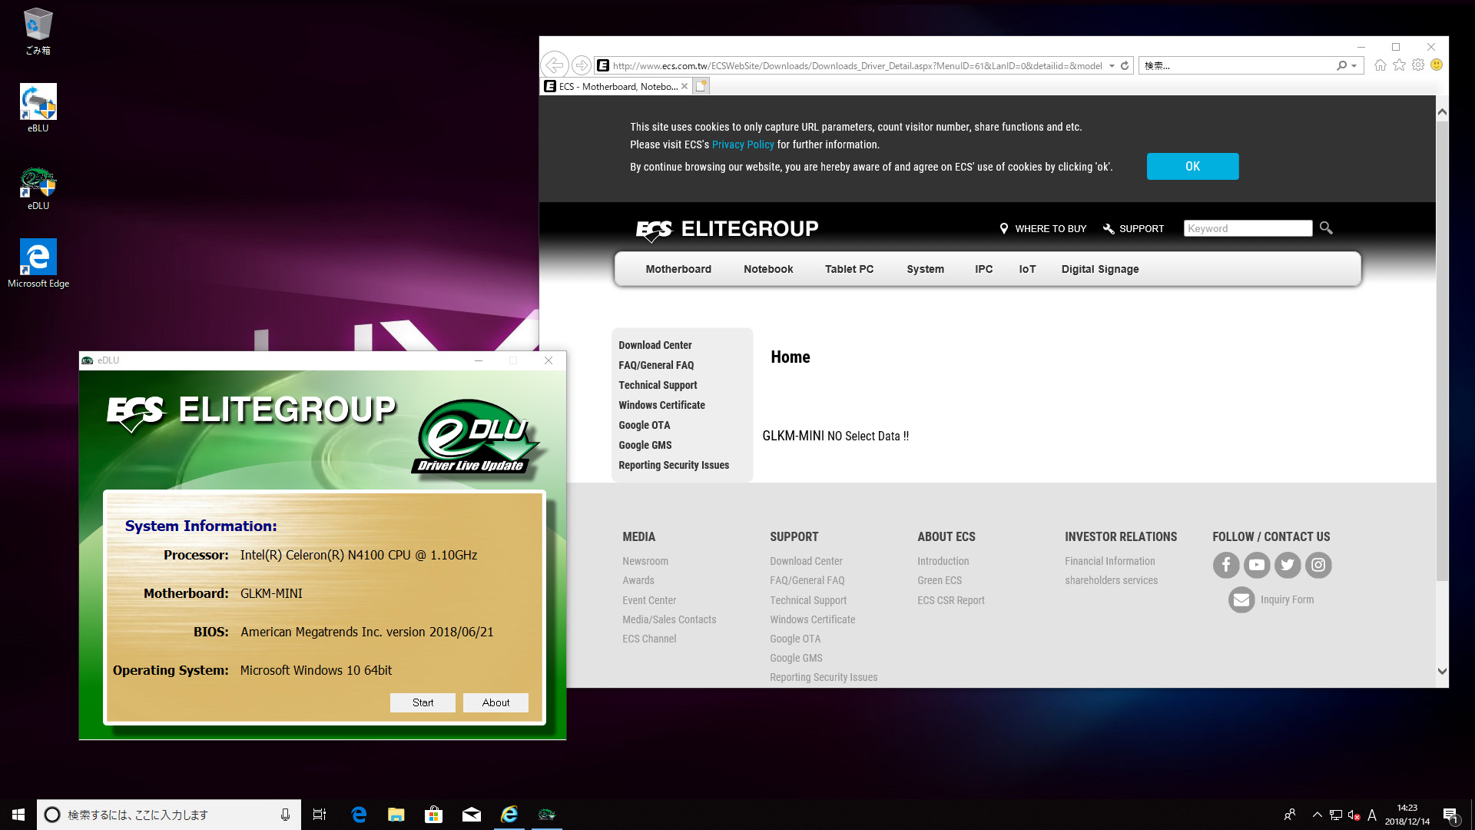Open the Notebook menu in ECS navigation
This screenshot has width=1475, height=830.
click(x=767, y=269)
